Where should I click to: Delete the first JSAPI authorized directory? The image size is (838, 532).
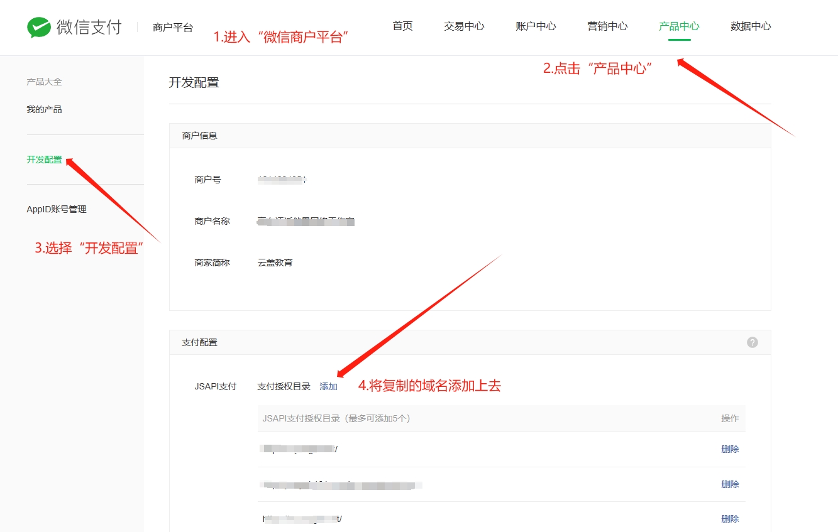[x=730, y=449]
